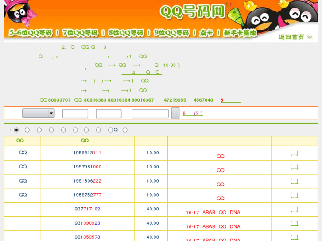The image size is (322, 241).
Task: Click the 10.00 price in the 1956513111 row
Action: [x=152, y=153]
